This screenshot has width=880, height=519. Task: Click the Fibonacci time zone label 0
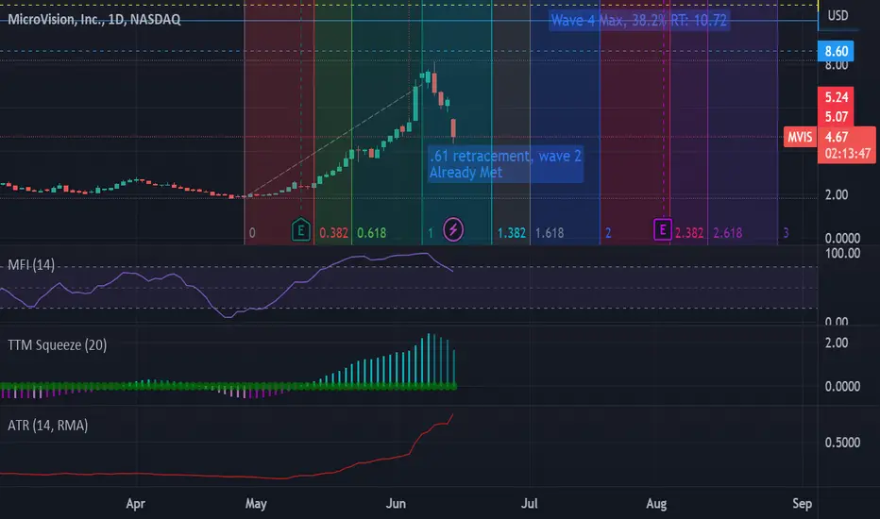click(252, 233)
